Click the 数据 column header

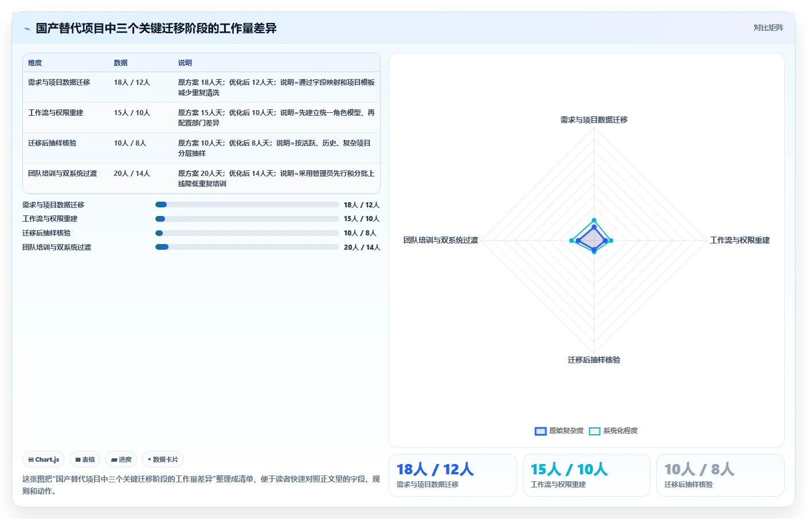pos(120,63)
